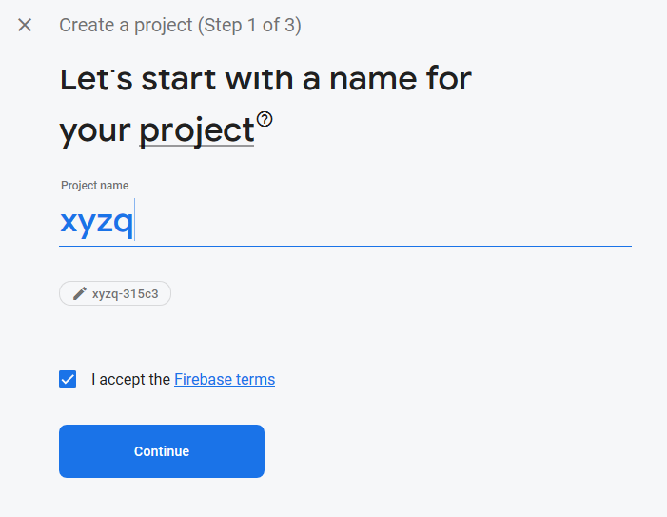Click the word "terms" in the terms link
This screenshot has height=517, width=667.
(x=255, y=379)
